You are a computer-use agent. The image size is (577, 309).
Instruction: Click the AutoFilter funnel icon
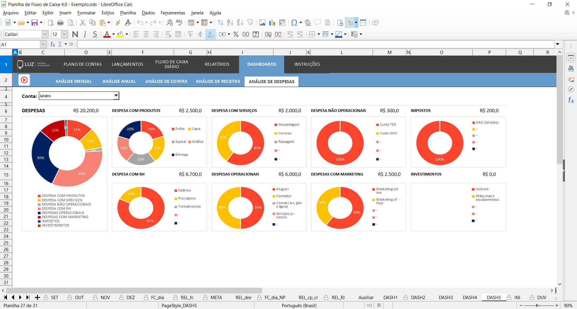coord(250,23)
